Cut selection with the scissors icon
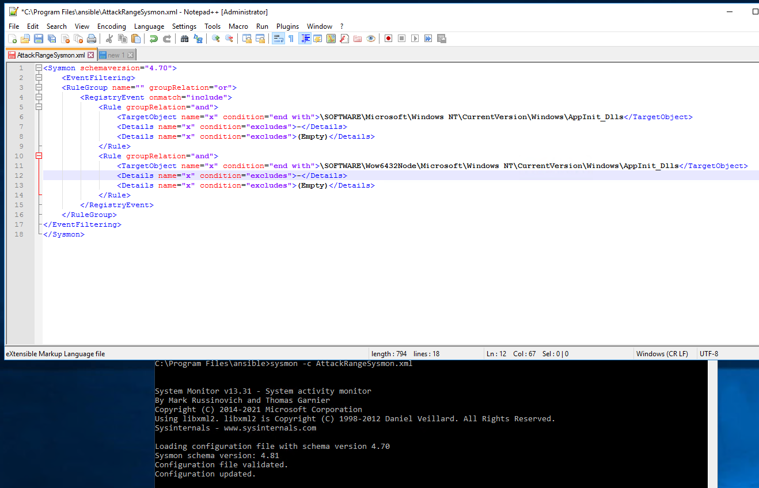The width and height of the screenshot is (759, 488). point(109,39)
